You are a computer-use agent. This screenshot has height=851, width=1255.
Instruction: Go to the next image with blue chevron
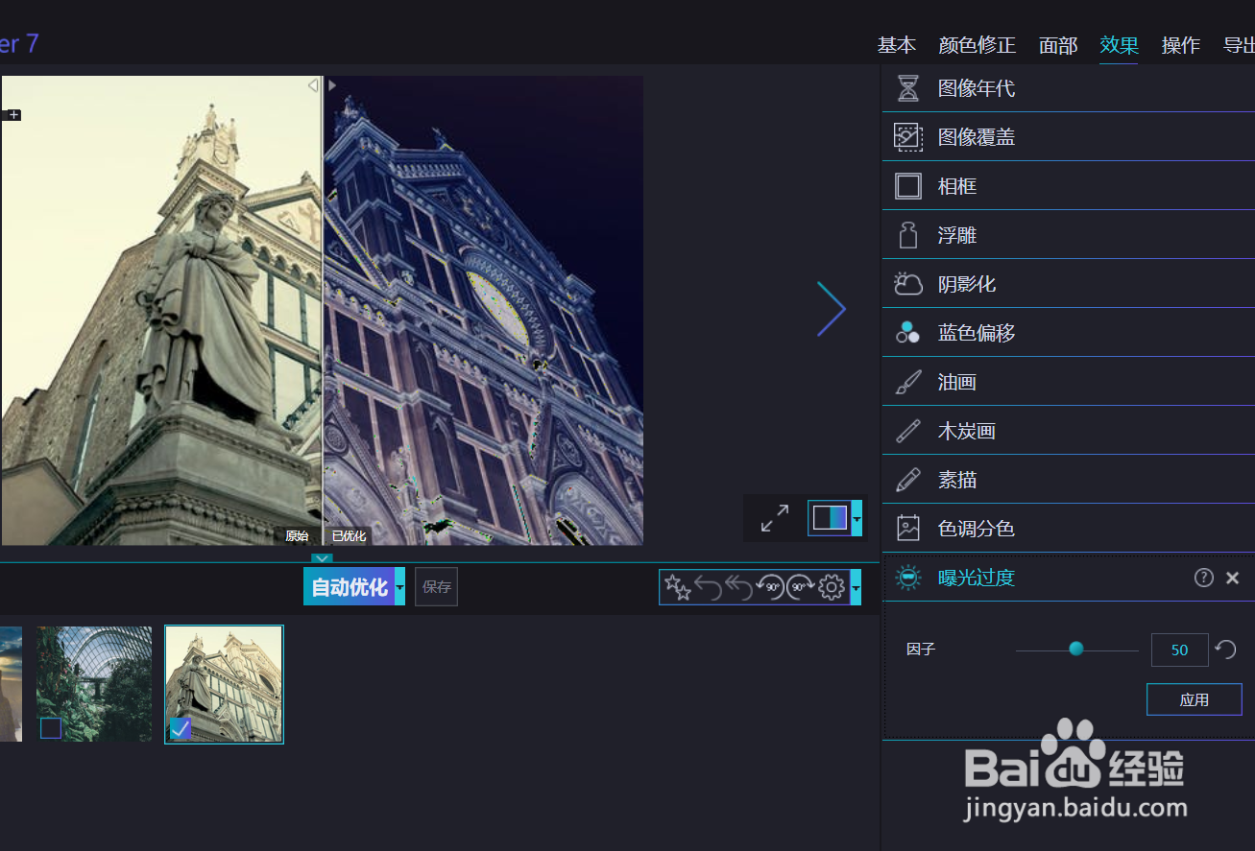tap(832, 309)
